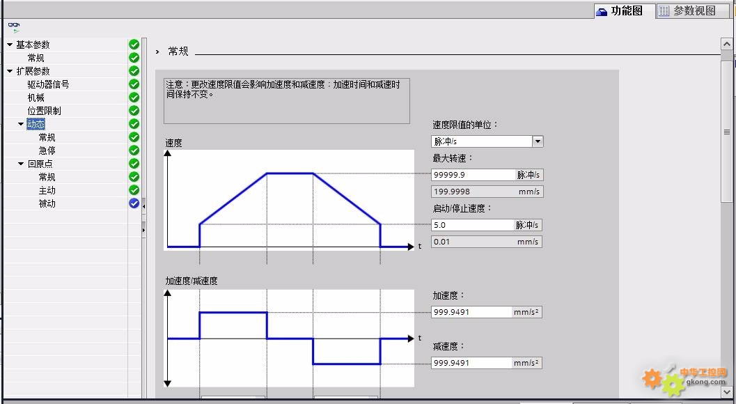This screenshot has width=736, height=404.
Task: Select 主动 under 回原点
Action: pos(47,189)
